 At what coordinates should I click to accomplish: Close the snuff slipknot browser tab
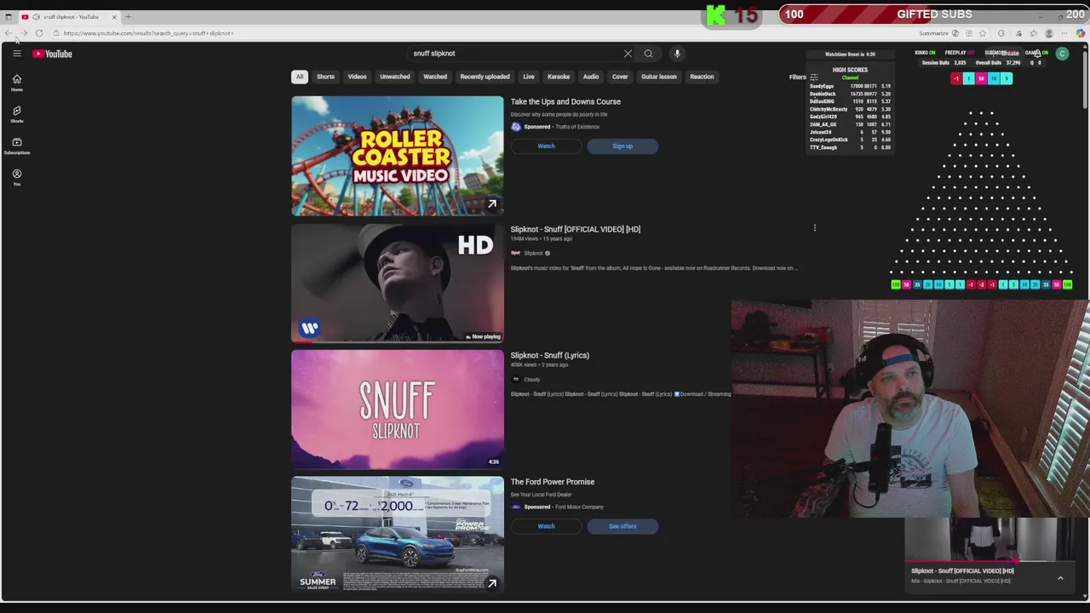coord(114,17)
